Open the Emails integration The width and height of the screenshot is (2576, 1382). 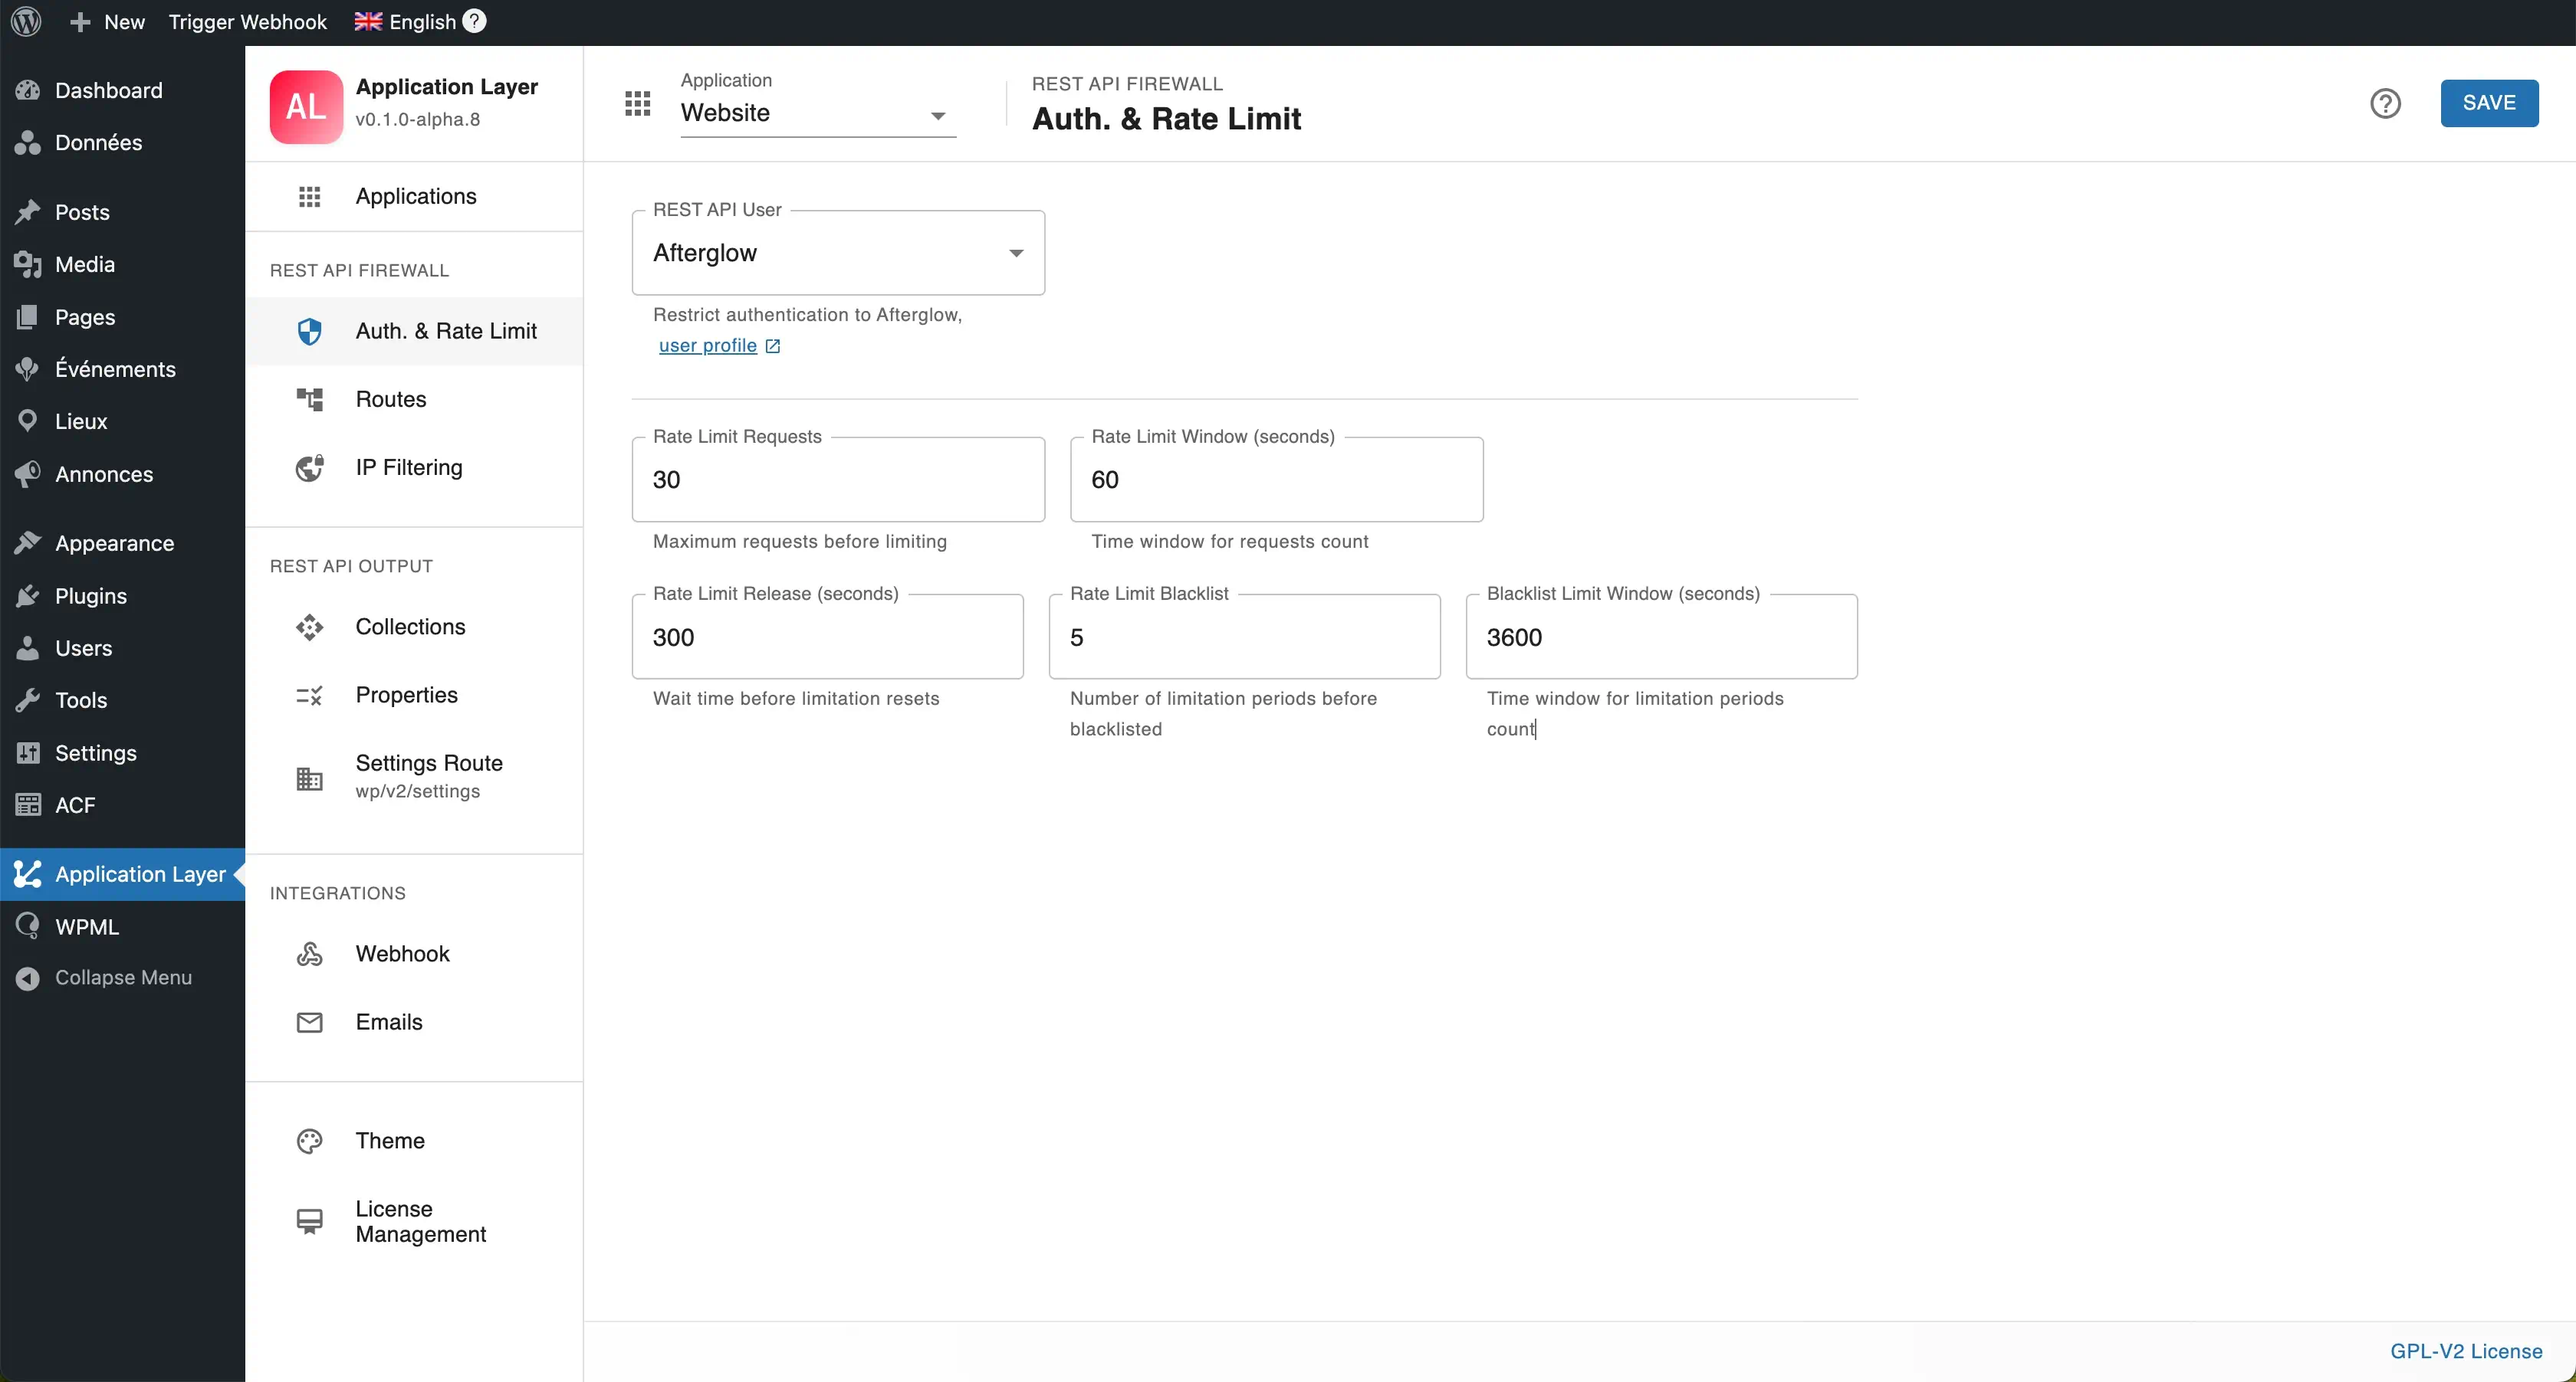389,1021
